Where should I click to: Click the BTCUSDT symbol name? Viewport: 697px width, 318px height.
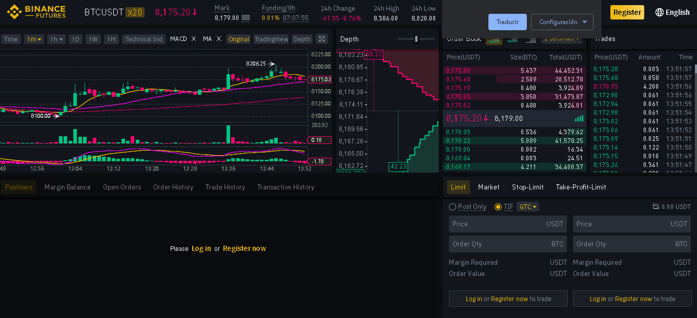tap(104, 12)
